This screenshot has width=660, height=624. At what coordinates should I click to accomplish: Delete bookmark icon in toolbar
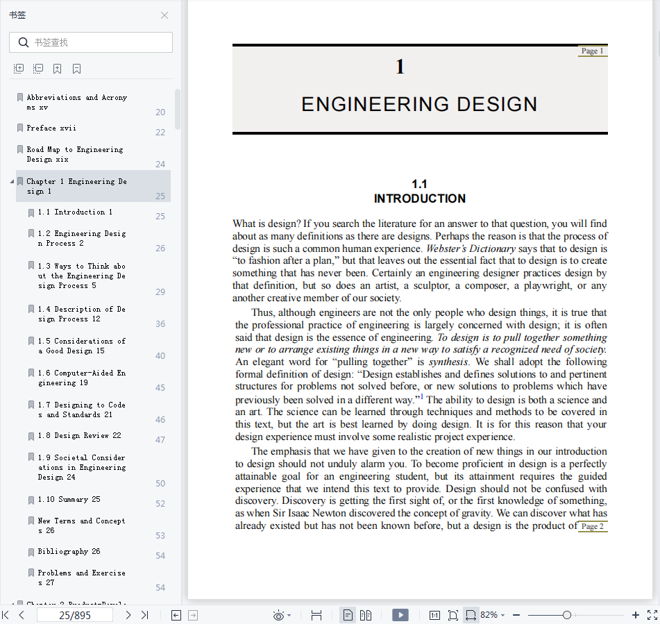(x=76, y=69)
